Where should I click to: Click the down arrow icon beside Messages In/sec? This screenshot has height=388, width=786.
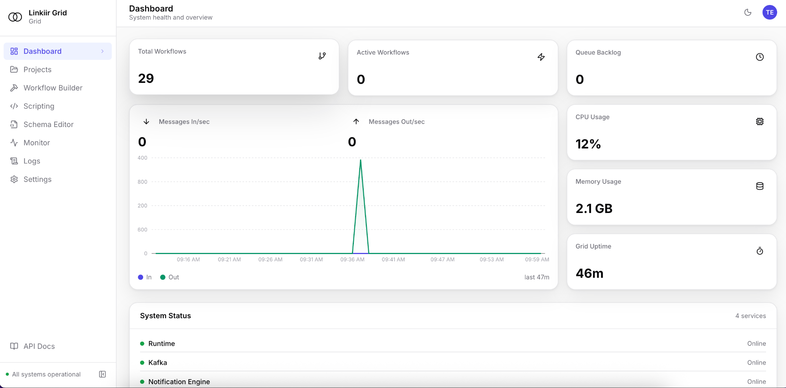pos(146,122)
